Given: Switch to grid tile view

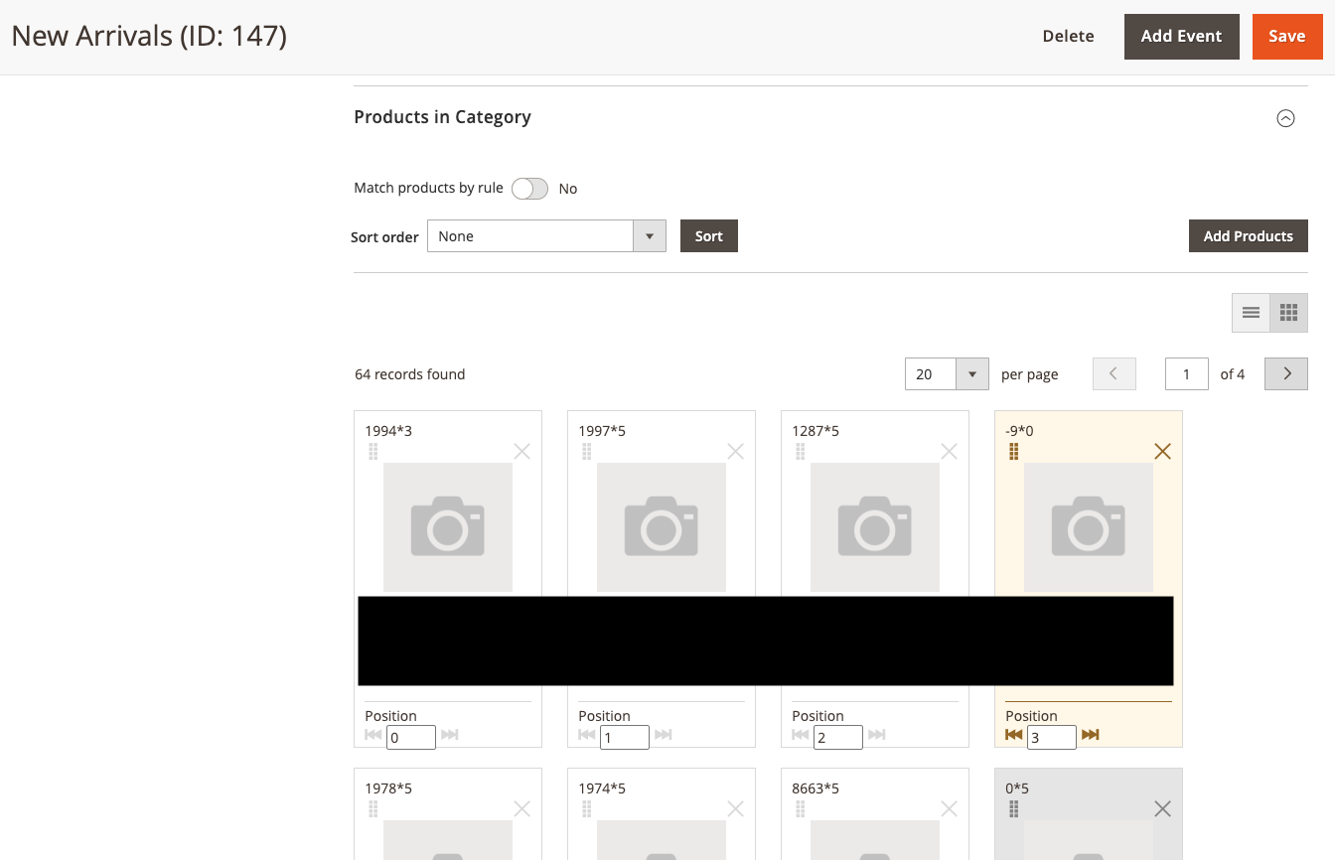Looking at the screenshot, I should coord(1288,313).
